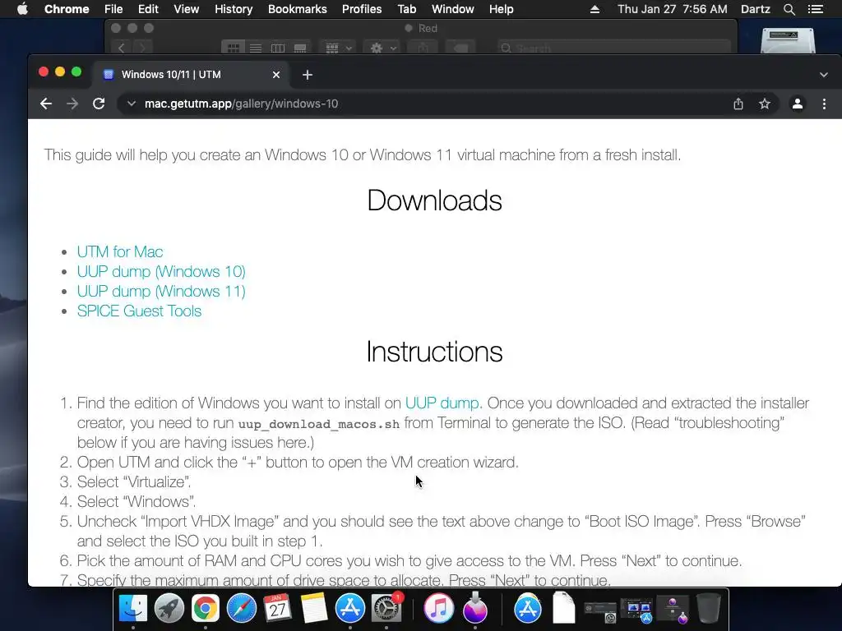Open the Tab menu

(x=406, y=9)
